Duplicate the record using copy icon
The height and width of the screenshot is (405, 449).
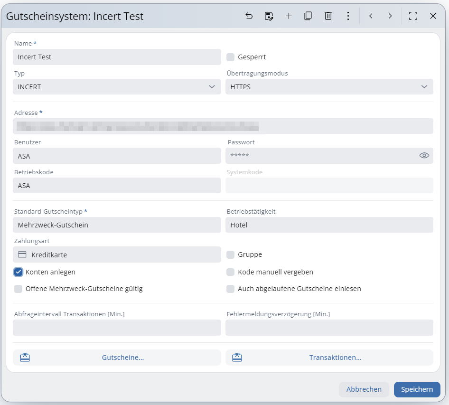[308, 16]
